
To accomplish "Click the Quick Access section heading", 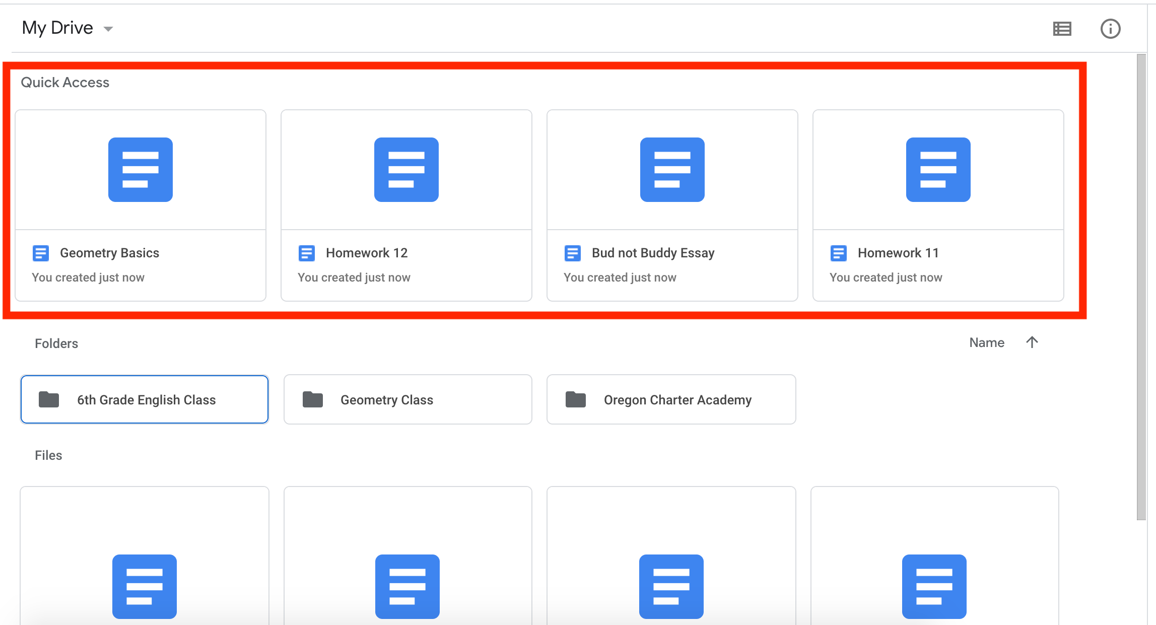I will coord(65,82).
